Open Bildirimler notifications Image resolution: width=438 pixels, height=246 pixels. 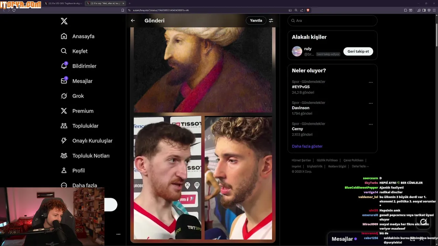coord(79,66)
